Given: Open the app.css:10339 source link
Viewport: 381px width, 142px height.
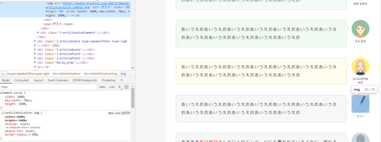Looking at the screenshot, I should pyautogui.click(x=119, y=113).
